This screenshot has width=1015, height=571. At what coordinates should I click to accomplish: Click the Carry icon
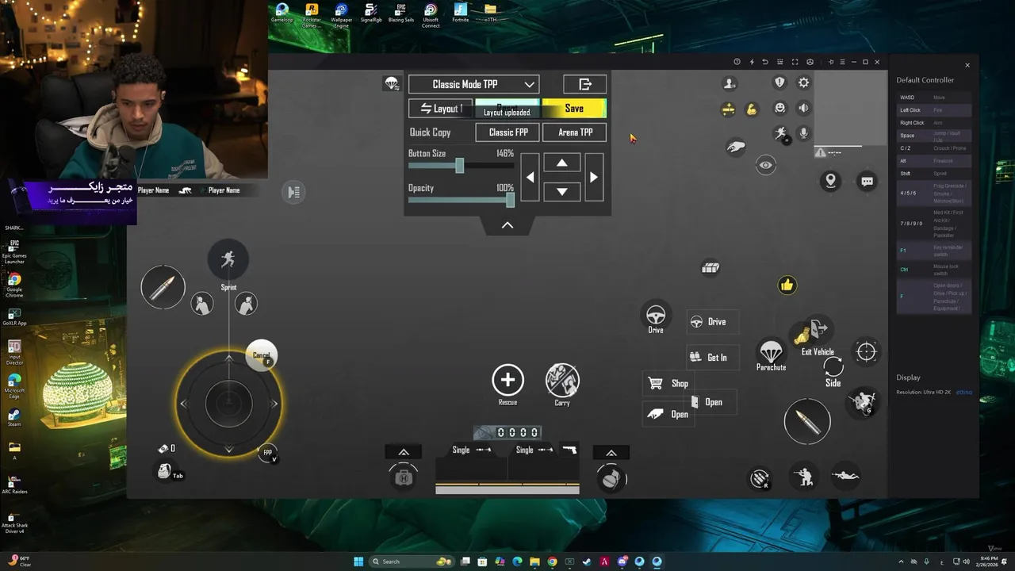click(x=562, y=381)
